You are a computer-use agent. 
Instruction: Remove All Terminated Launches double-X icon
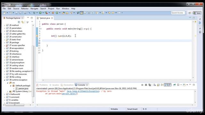tap(150, 85)
